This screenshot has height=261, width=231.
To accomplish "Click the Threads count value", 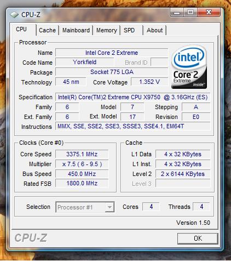I will 201,207.
